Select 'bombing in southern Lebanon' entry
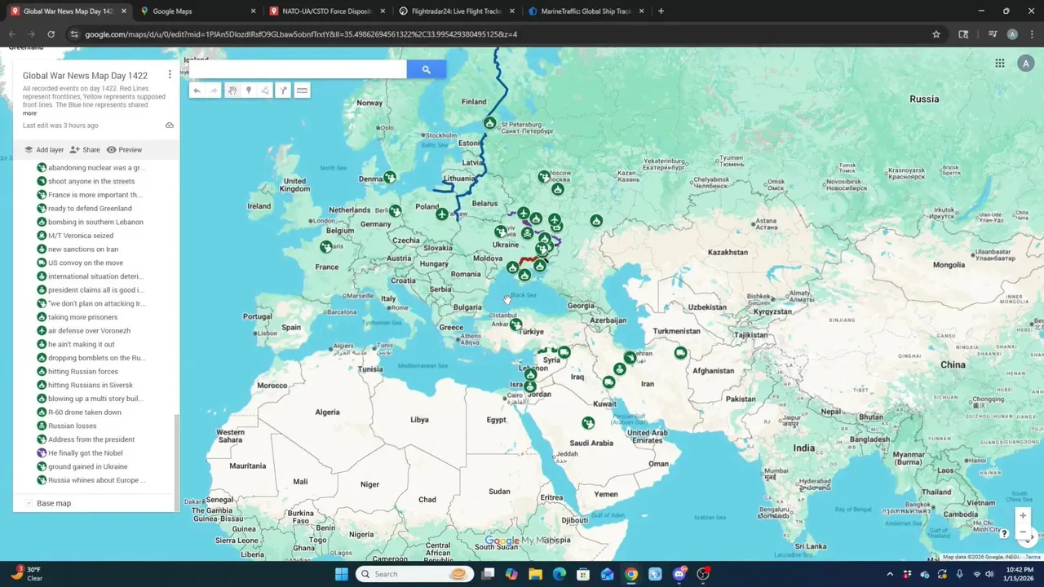Screen dimensions: 1044x587 pyautogui.click(x=95, y=222)
